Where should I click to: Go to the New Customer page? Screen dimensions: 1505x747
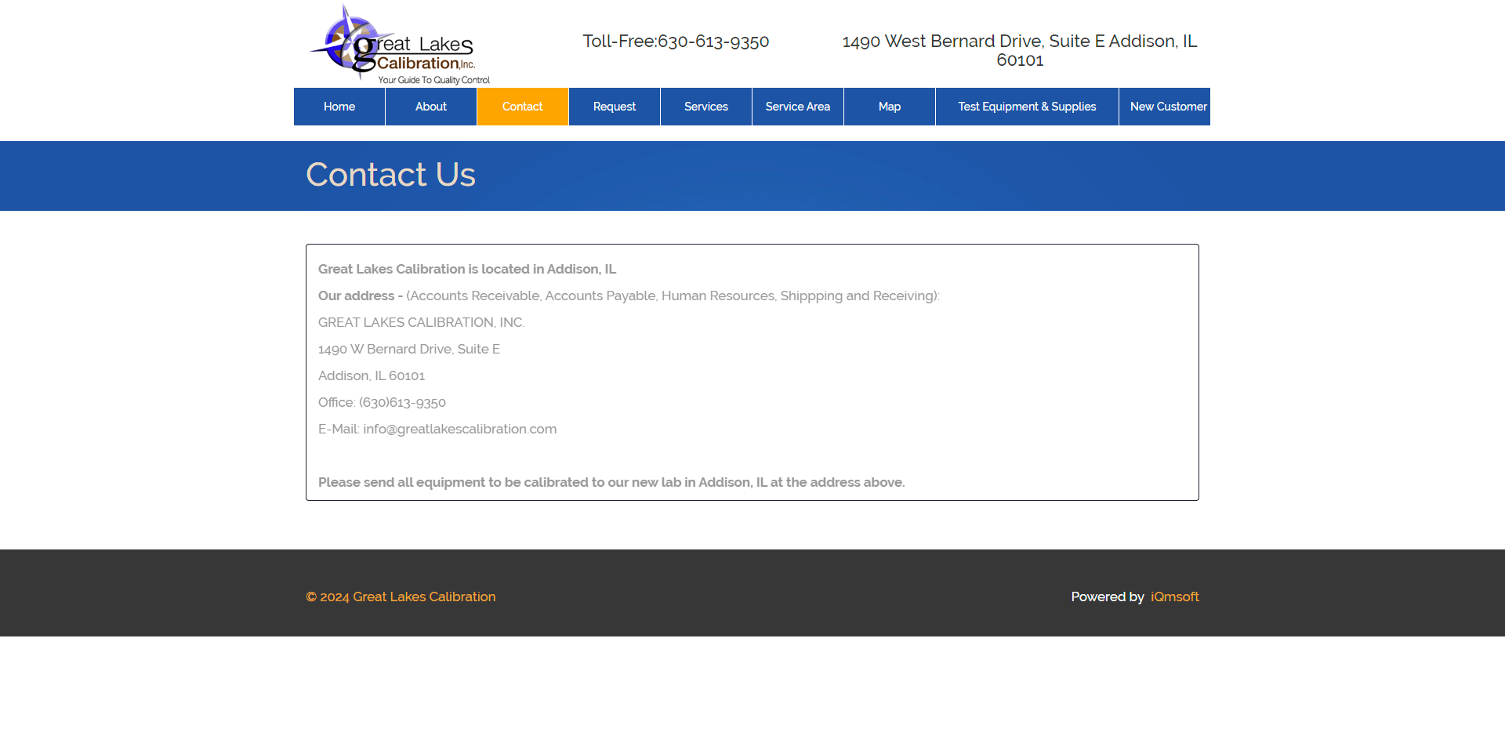click(1166, 107)
